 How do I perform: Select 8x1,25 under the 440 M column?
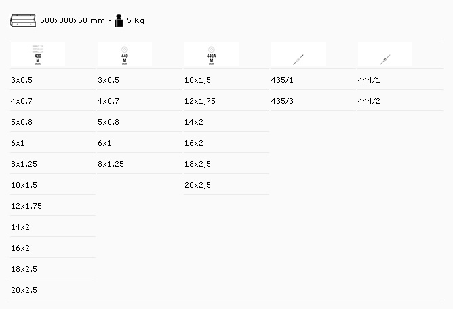(x=111, y=164)
